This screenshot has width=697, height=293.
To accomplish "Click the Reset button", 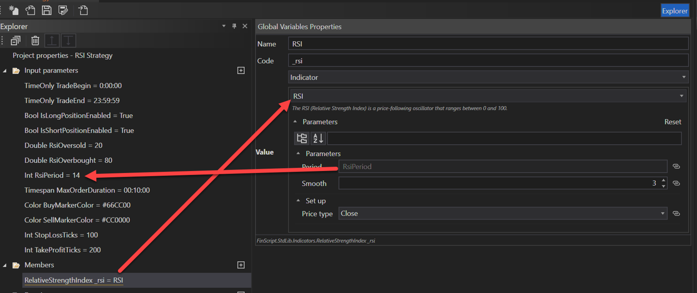I will [672, 122].
